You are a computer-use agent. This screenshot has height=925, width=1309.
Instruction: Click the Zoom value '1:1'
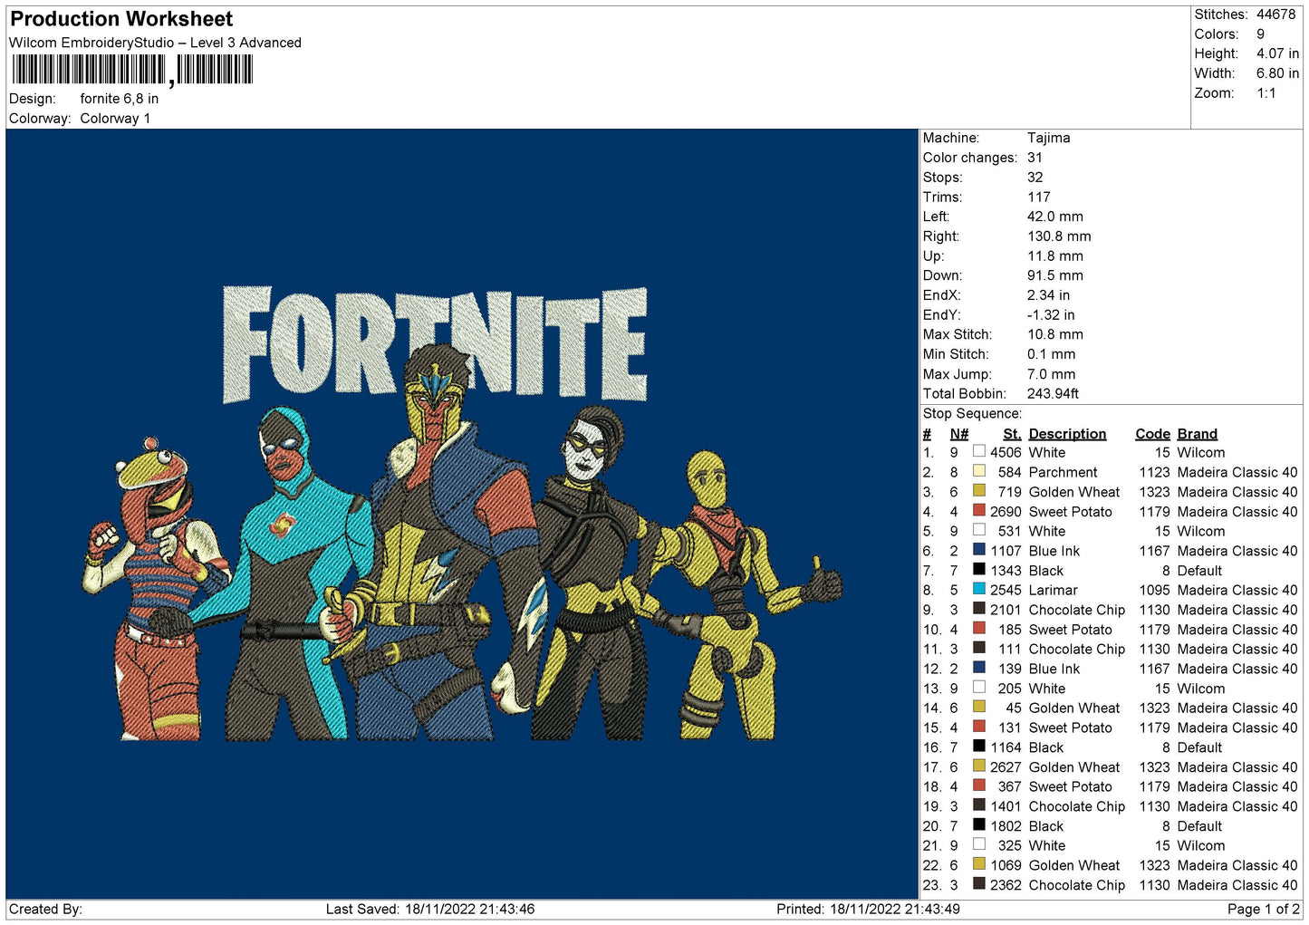click(1266, 93)
